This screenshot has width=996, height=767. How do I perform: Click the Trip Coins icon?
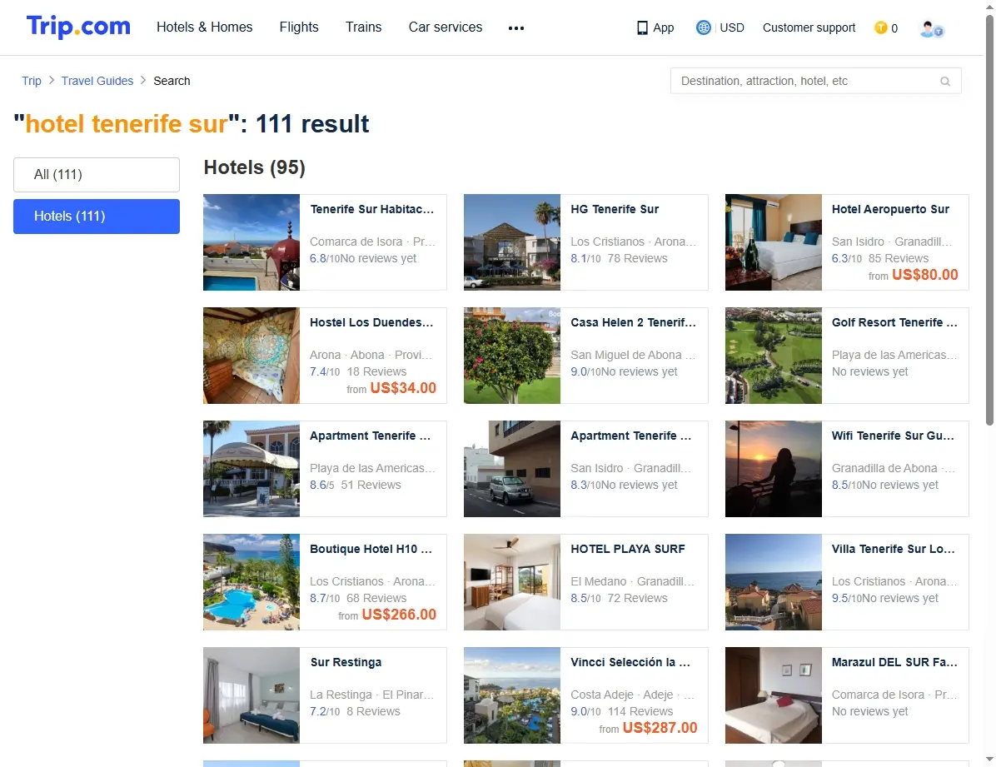point(880,28)
